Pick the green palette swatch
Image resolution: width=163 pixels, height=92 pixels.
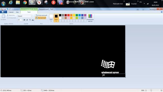coord(77,15)
